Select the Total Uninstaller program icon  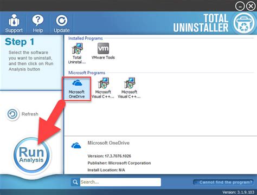pos(77,53)
